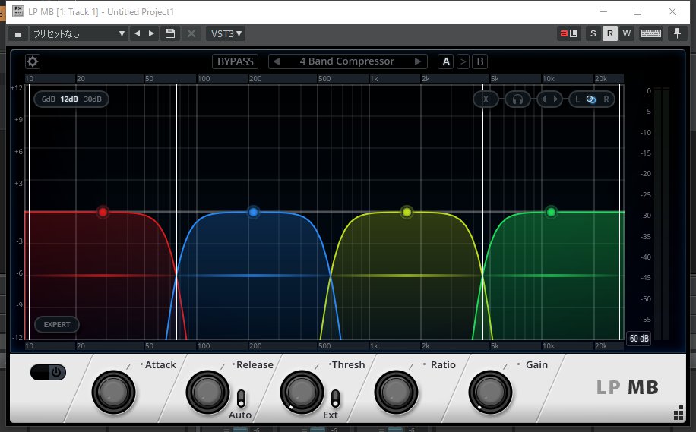Save preset with floppy disk icon

(x=170, y=33)
